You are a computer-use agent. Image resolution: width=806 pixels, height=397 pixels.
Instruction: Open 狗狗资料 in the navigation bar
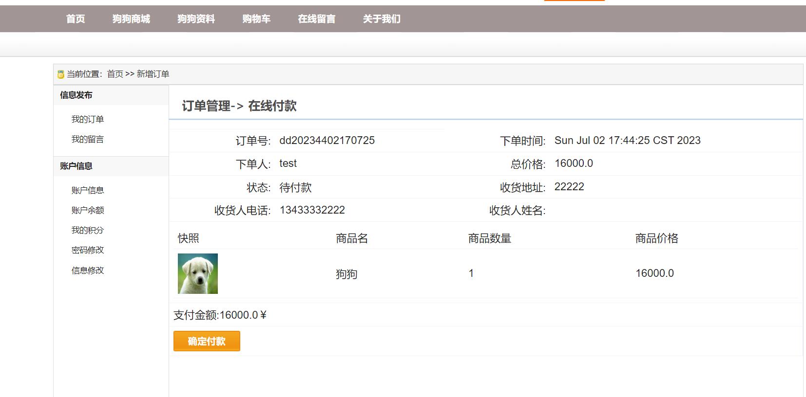pyautogui.click(x=196, y=19)
